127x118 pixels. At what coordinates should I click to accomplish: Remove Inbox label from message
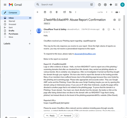click(49, 23)
